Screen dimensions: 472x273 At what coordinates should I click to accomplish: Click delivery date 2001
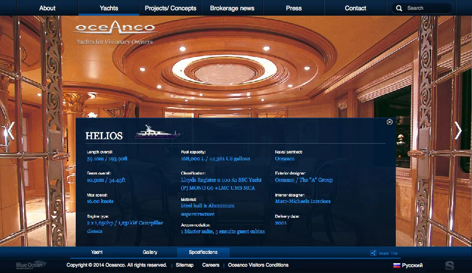pyautogui.click(x=281, y=223)
